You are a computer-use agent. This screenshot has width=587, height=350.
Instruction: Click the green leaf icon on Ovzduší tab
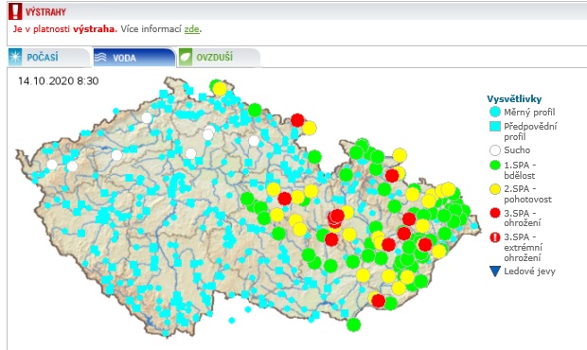click(186, 57)
